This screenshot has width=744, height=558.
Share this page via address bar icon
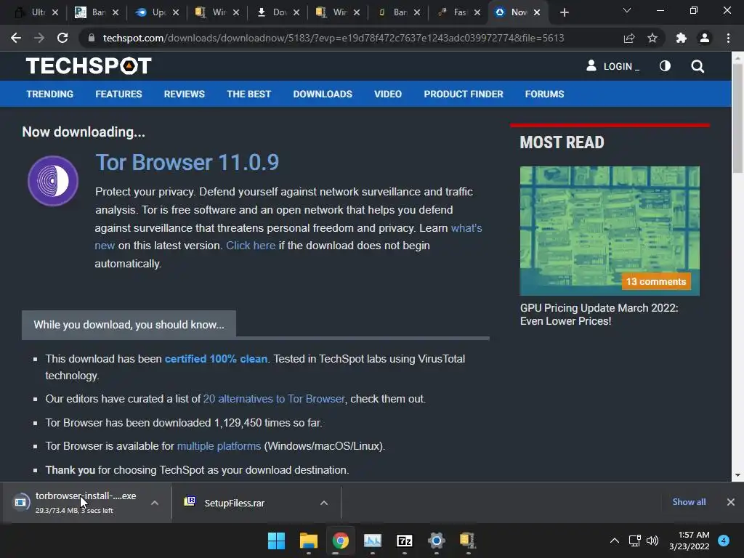629,38
